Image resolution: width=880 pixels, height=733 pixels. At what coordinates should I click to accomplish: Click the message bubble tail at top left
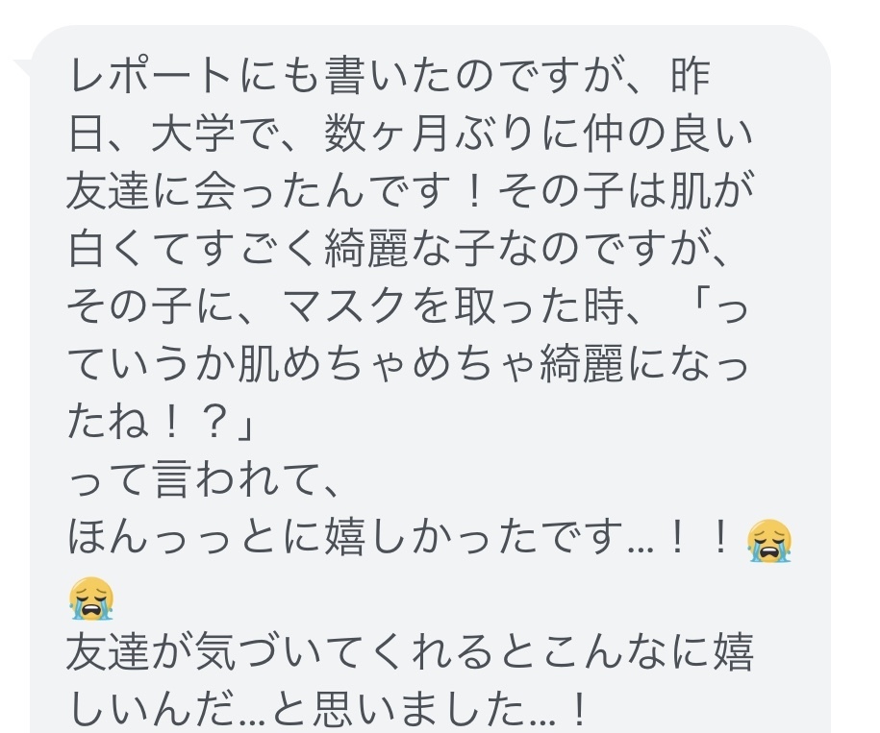click(x=22, y=68)
